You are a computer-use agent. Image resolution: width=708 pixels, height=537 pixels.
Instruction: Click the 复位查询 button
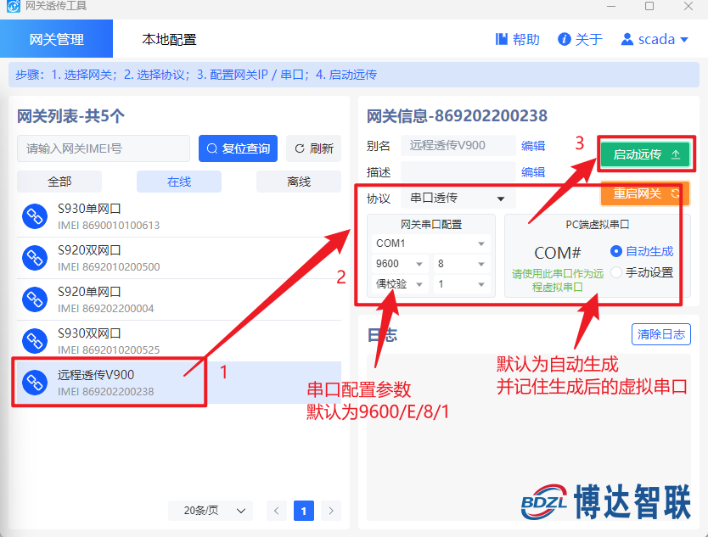tap(238, 148)
